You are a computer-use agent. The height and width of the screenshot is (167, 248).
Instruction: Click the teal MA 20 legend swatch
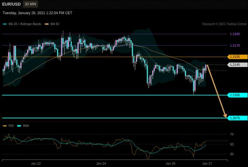click(x=5, y=24)
